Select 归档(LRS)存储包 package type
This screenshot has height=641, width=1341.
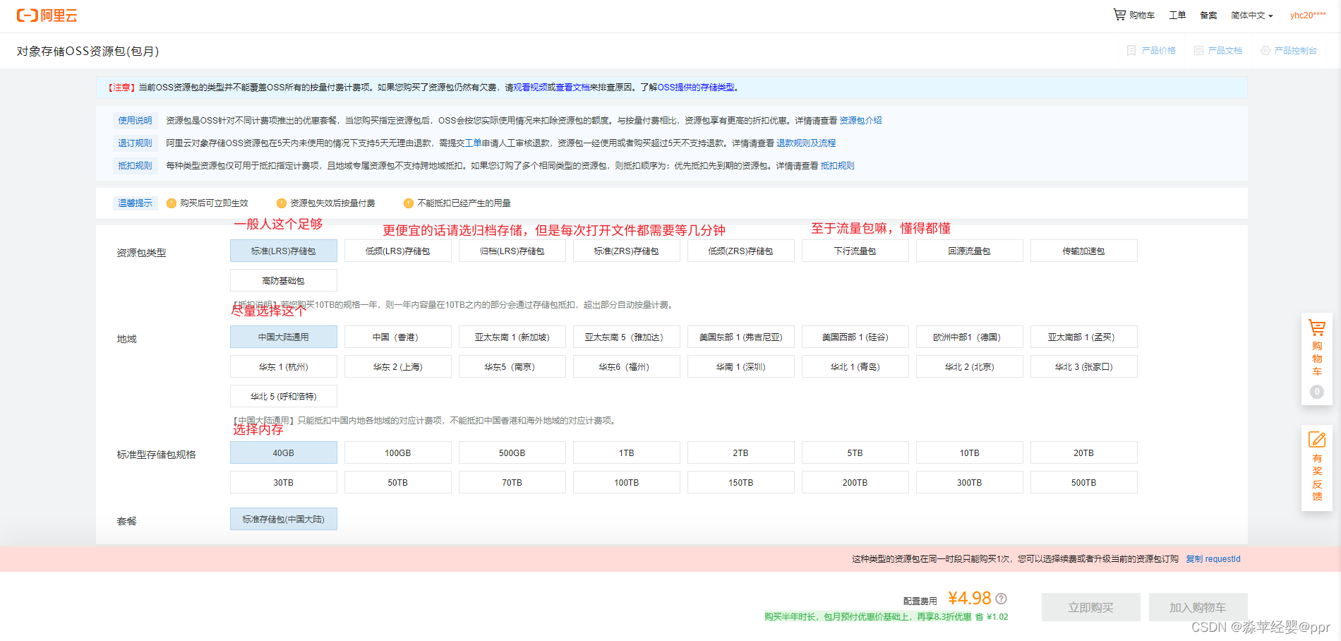512,251
